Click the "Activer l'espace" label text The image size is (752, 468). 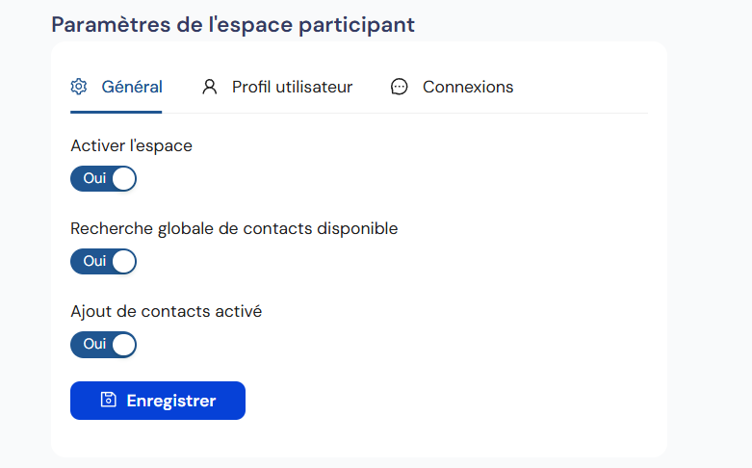132,146
